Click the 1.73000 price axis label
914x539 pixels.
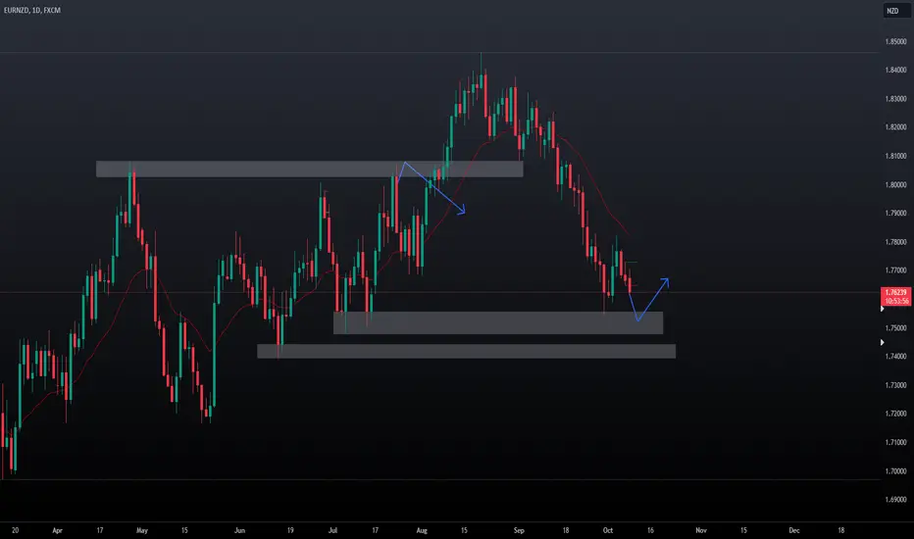tap(896, 385)
